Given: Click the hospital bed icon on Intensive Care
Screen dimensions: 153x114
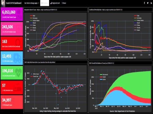Looking at the screenshot, I should (17, 88).
